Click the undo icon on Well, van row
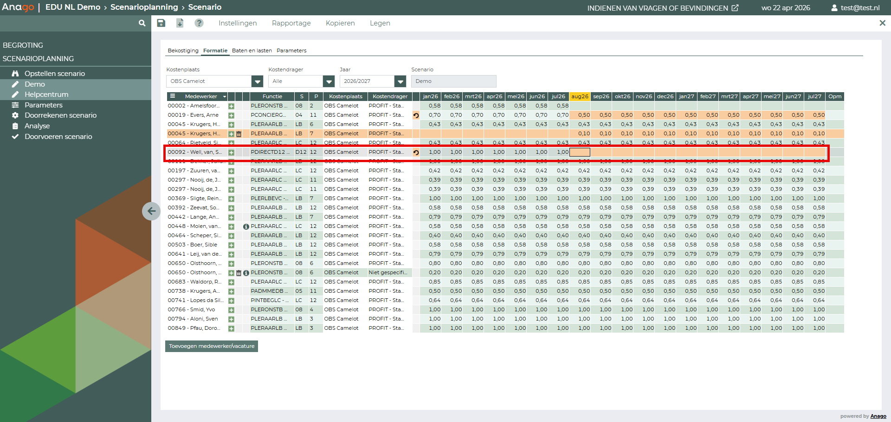Viewport: 891px width, 422px height. click(416, 152)
